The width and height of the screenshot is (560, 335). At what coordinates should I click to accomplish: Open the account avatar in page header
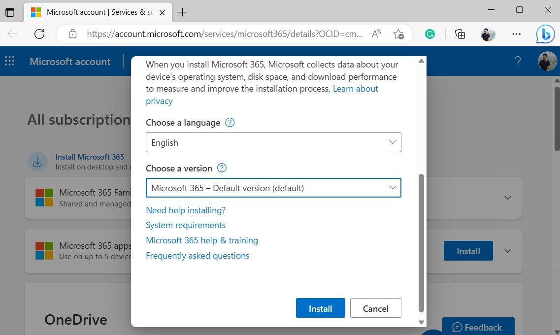coord(547,61)
